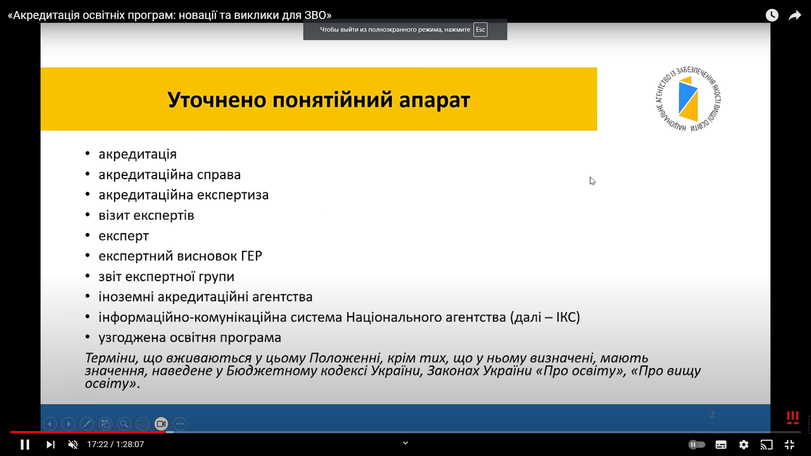Viewport: 811px width, 456px height.
Task: Cast video to another device
Action: coord(767,445)
